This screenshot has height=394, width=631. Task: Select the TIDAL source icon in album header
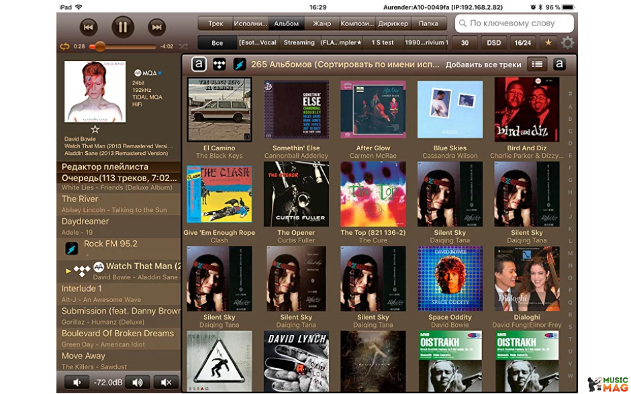[220, 64]
